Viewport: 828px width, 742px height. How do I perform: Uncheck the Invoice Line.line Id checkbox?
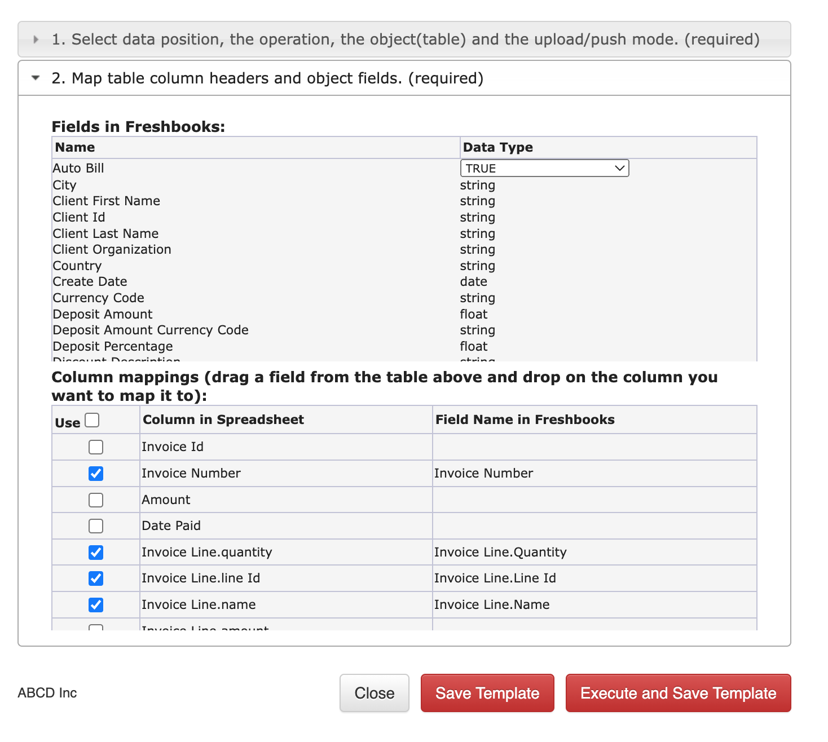click(96, 578)
